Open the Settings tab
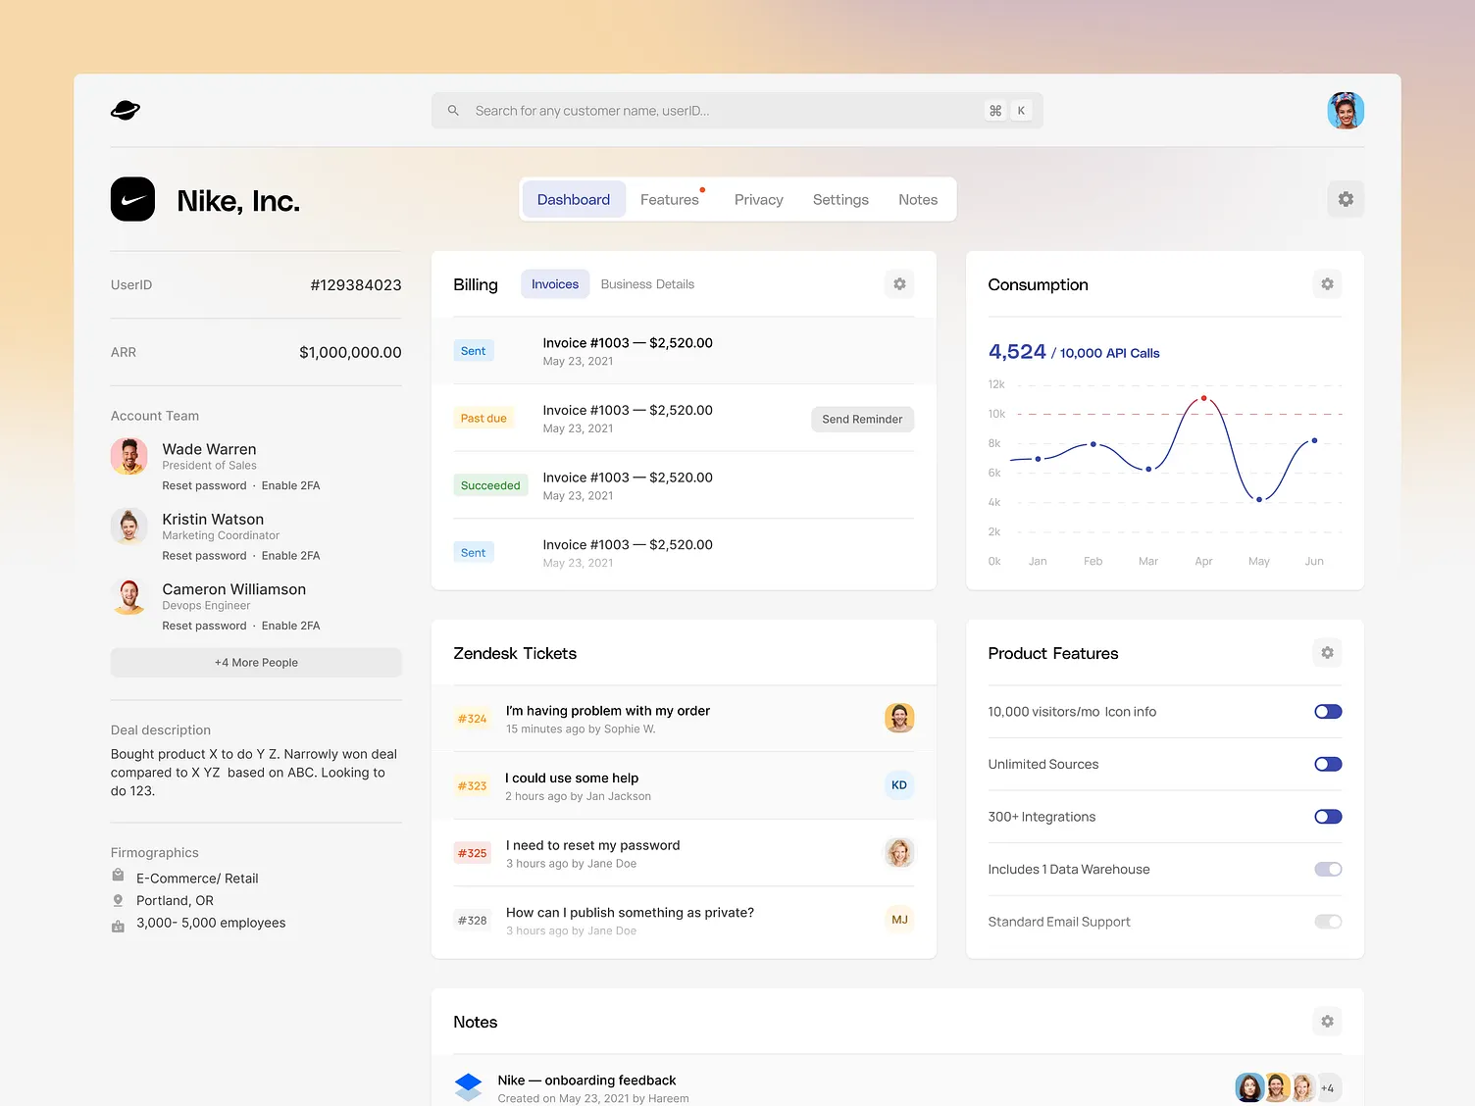This screenshot has height=1106, width=1475. click(x=840, y=200)
